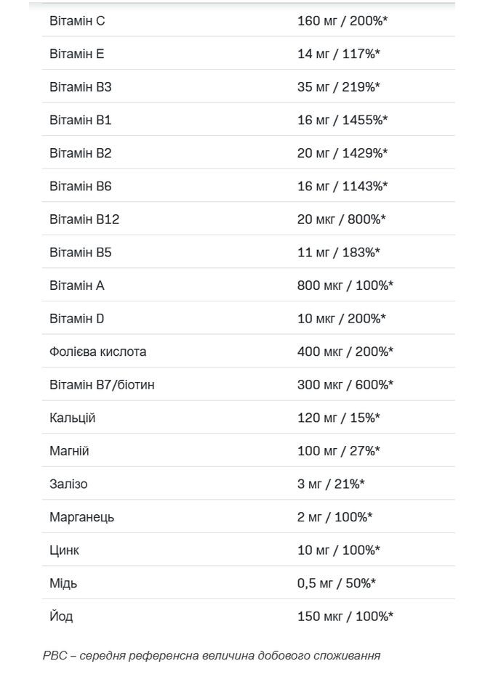485x674 pixels.
Task: Click the Вітамін C row label
Action: [x=77, y=21]
